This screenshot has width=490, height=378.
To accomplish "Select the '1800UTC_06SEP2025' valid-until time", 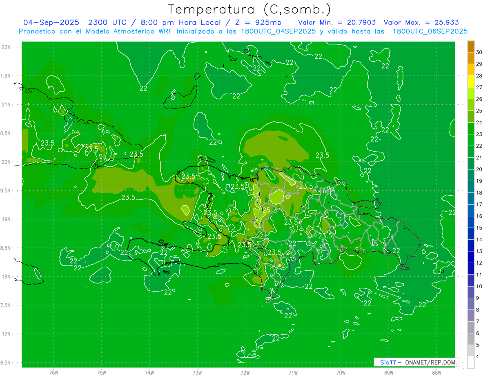I will 430,31.
